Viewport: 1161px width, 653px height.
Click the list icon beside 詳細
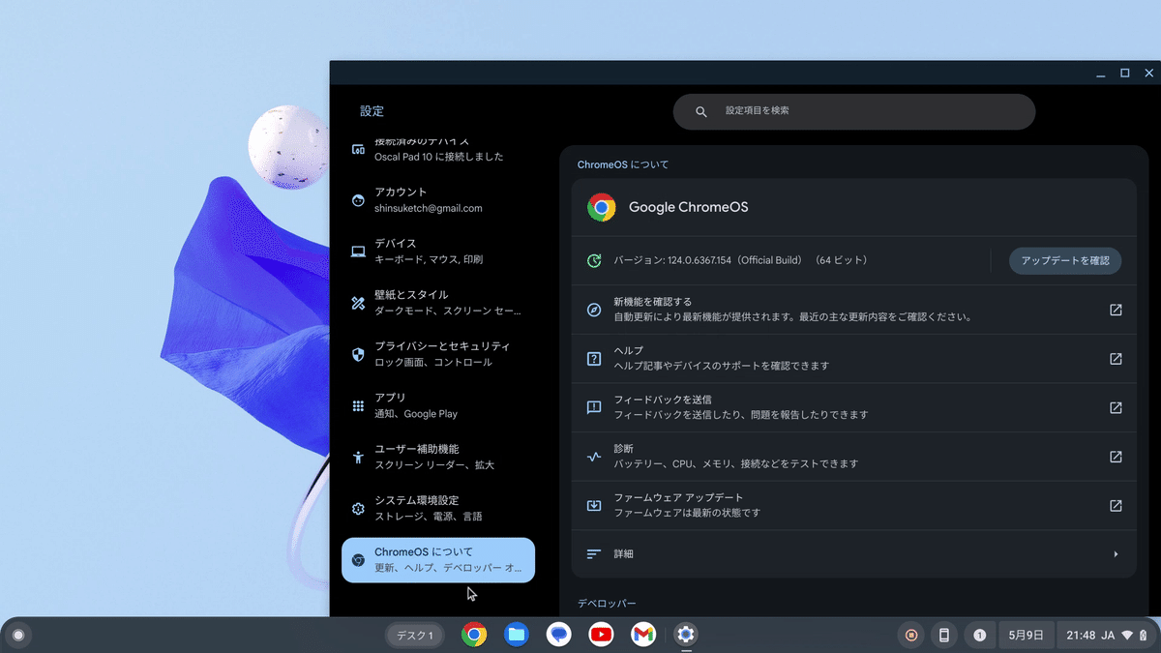pos(594,554)
